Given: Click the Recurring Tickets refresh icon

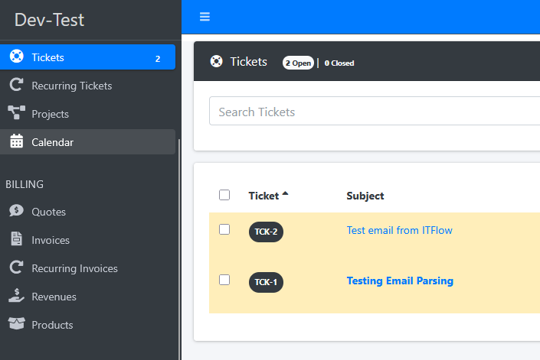Looking at the screenshot, I should pyautogui.click(x=17, y=85).
